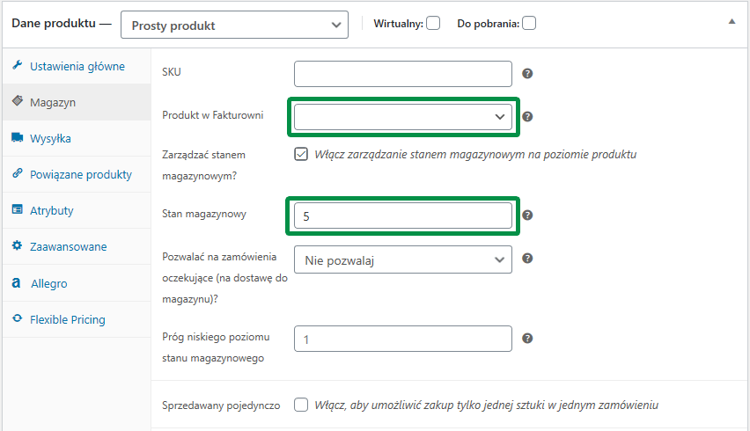Click the Magazyn tag icon
The image size is (750, 431).
tap(18, 101)
